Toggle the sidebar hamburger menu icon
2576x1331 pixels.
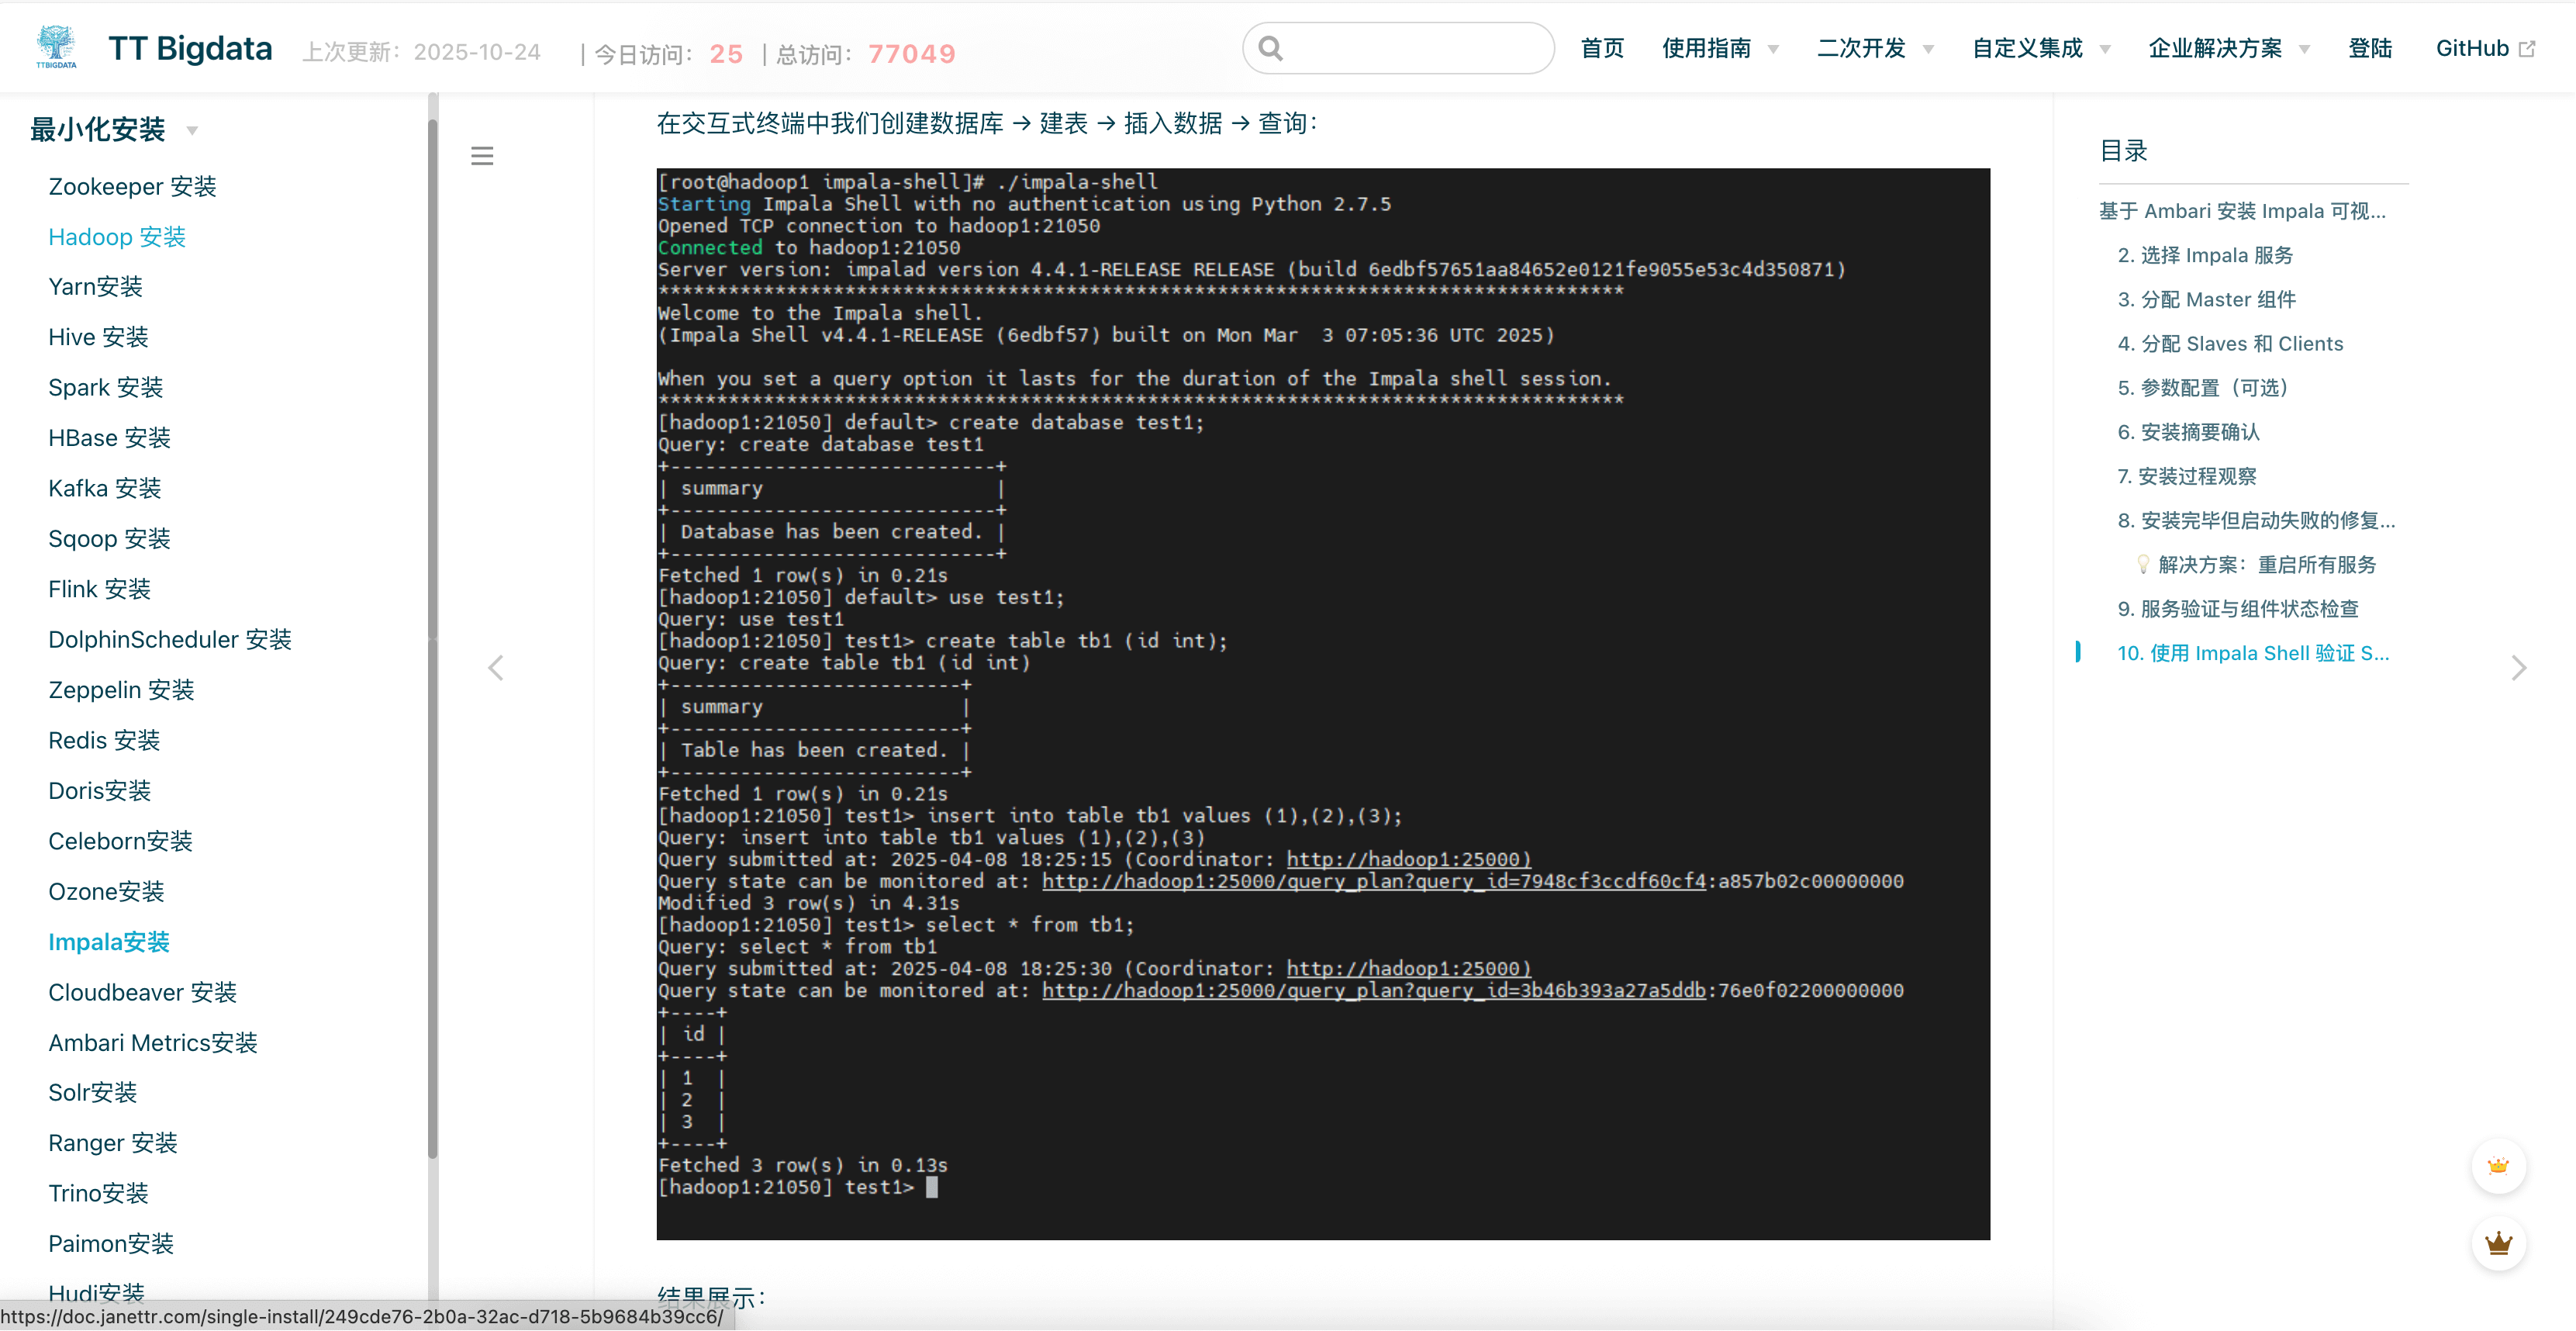[482, 156]
